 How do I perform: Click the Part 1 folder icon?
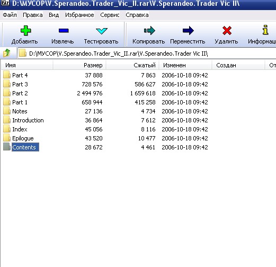(7, 102)
